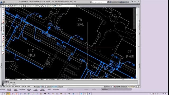
Task: Expand the Properties side palette tab
Action: point(139,66)
